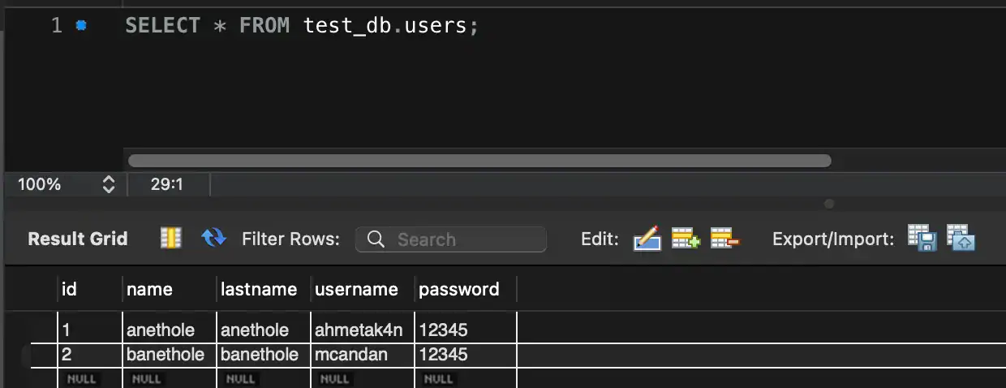Select the name cell 'anethole'

tap(170, 330)
